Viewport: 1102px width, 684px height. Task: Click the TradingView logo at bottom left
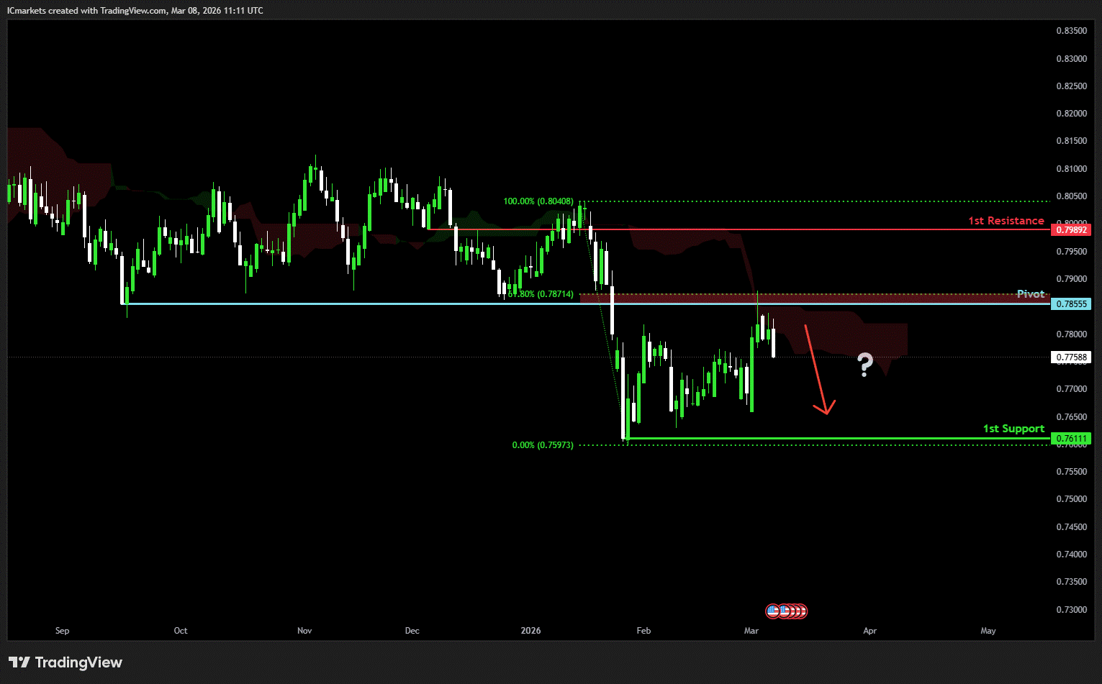(66, 662)
